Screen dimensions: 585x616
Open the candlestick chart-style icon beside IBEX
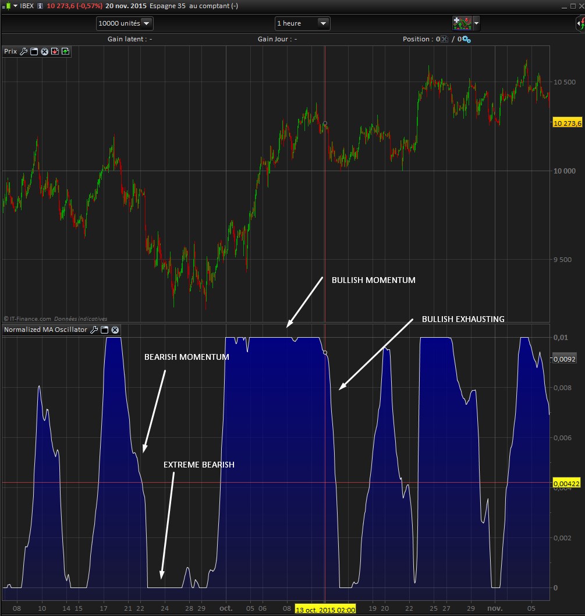tap(6, 6)
